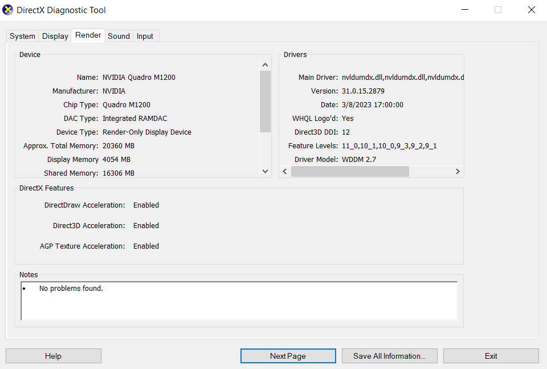Open the Display tab
The image size is (547, 369).
(55, 36)
